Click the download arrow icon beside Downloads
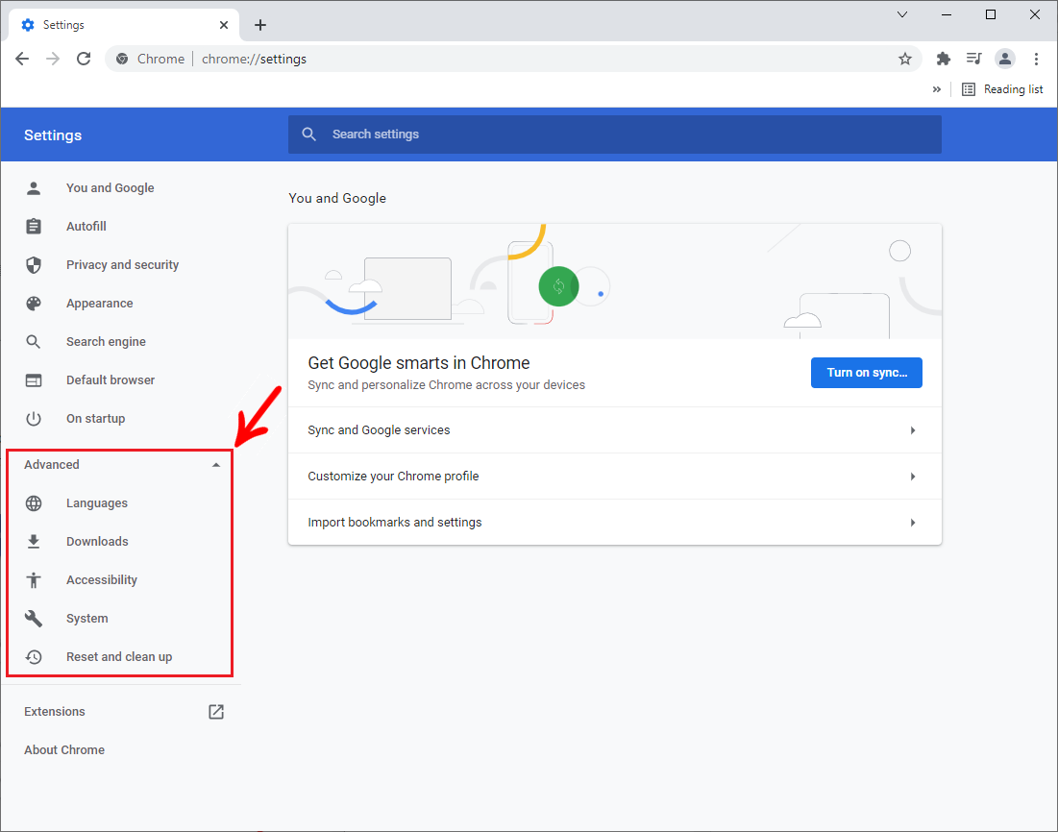 [x=34, y=541]
